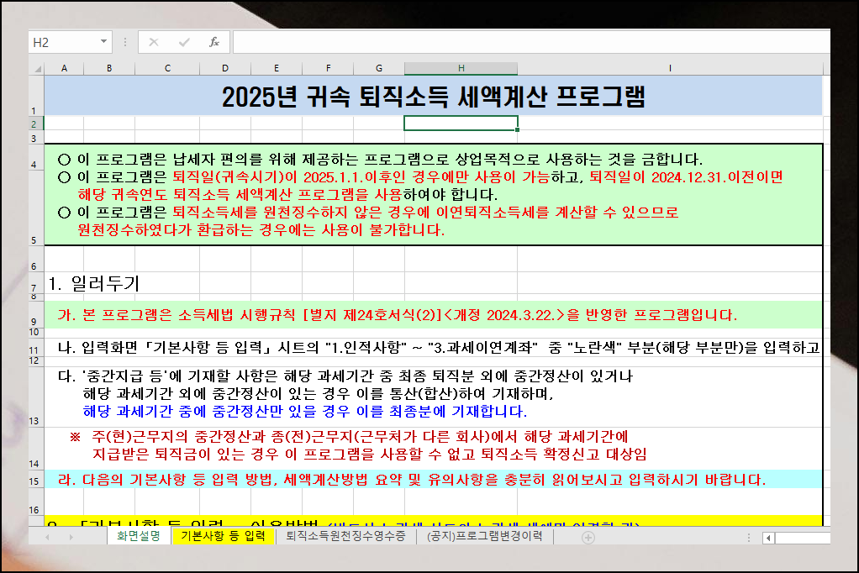Click red note '※ 주(현)근무지의 중간정산과'
Screen dimensions: 859x573
(167, 437)
